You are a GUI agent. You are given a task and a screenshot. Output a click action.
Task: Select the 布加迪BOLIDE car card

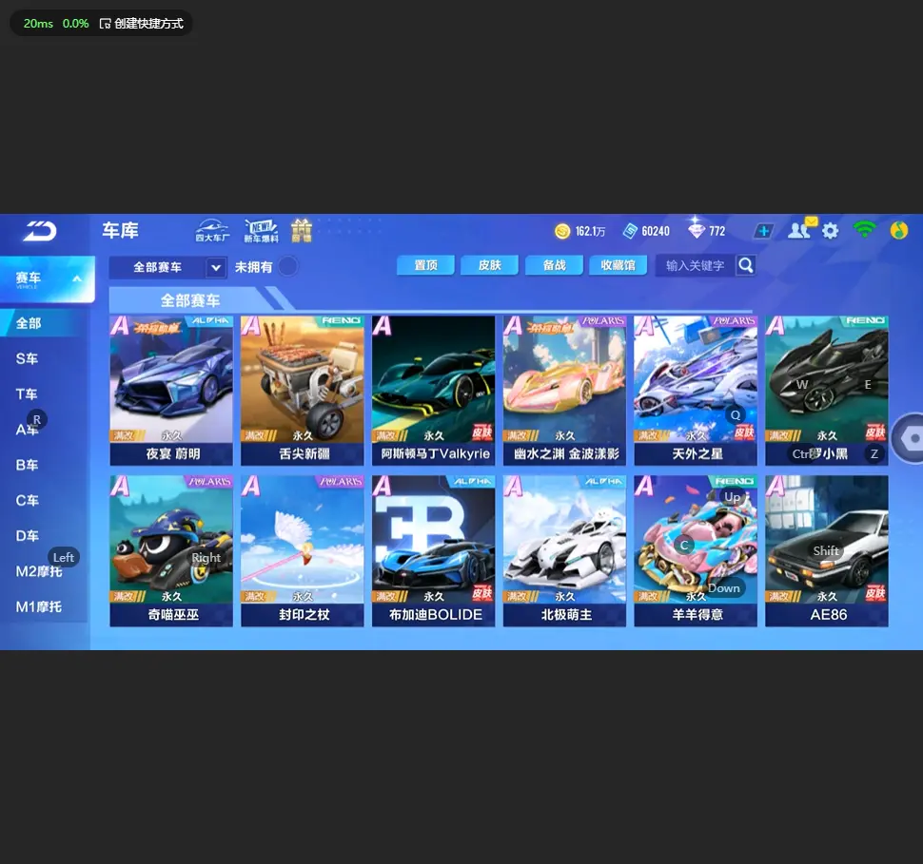pyautogui.click(x=433, y=551)
